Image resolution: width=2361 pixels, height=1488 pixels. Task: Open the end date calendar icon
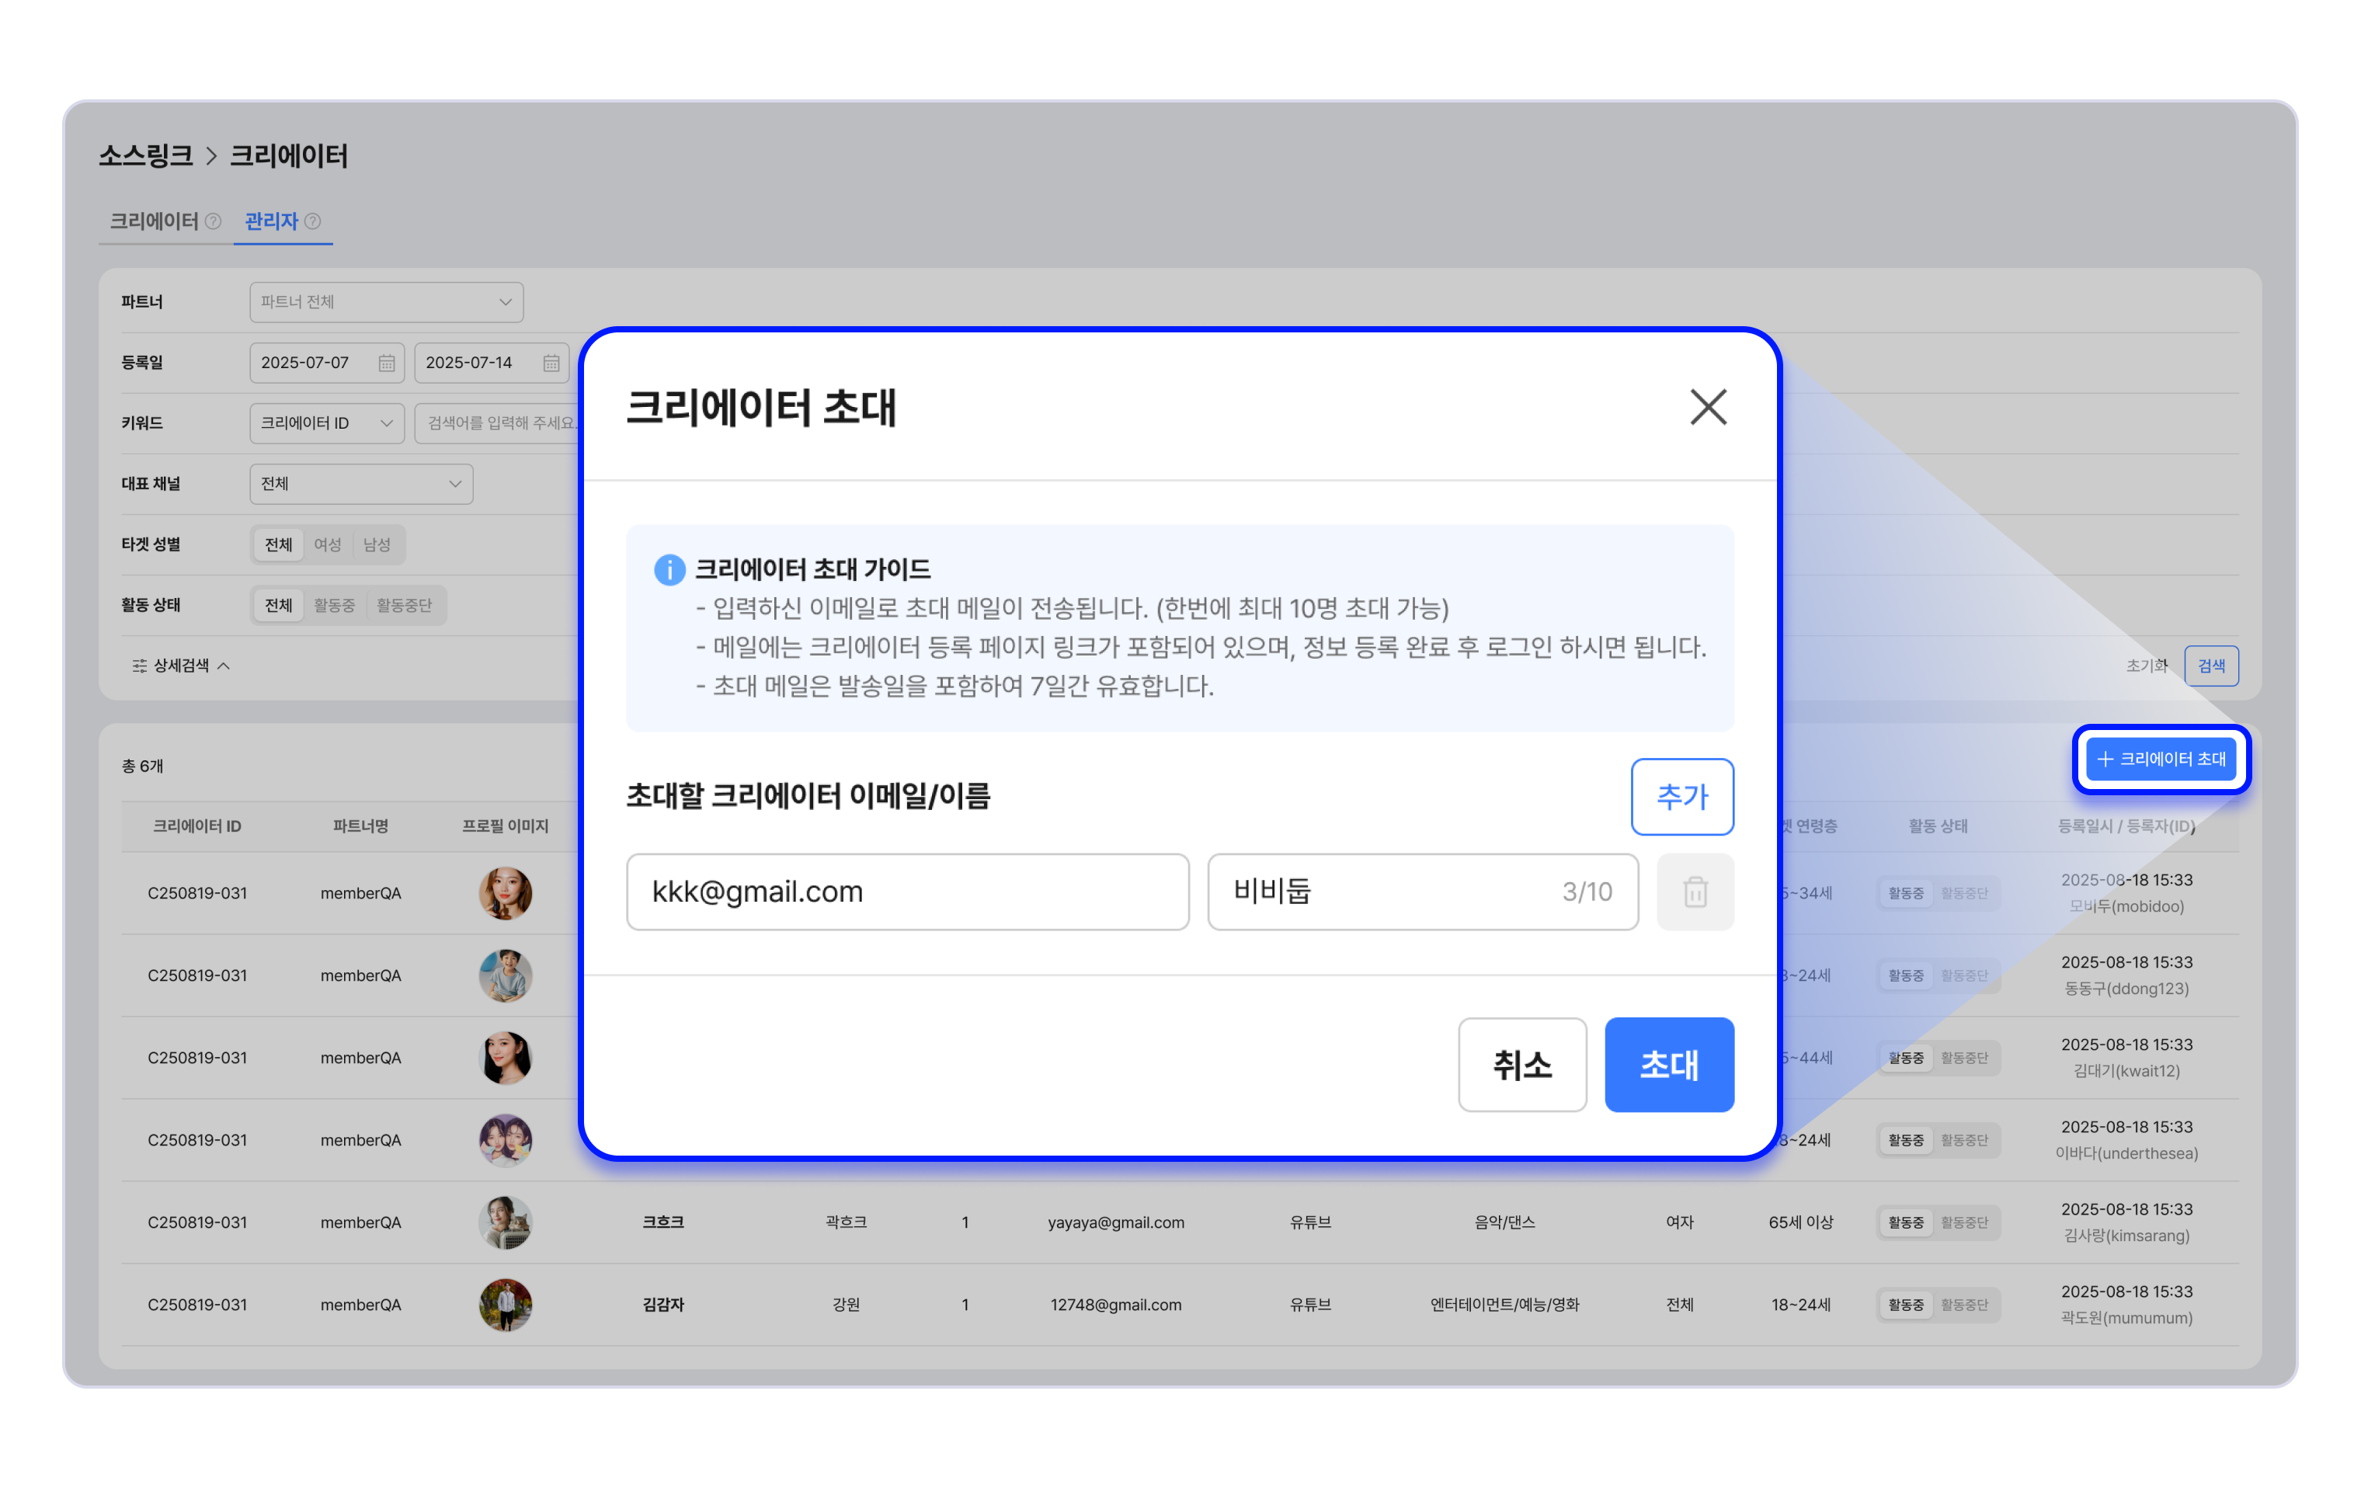coord(551,363)
